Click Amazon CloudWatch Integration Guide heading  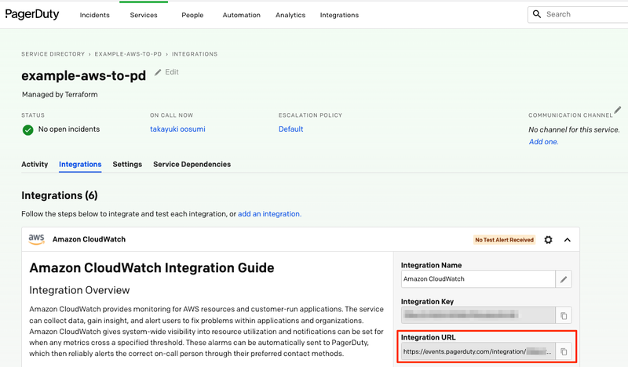(x=152, y=267)
